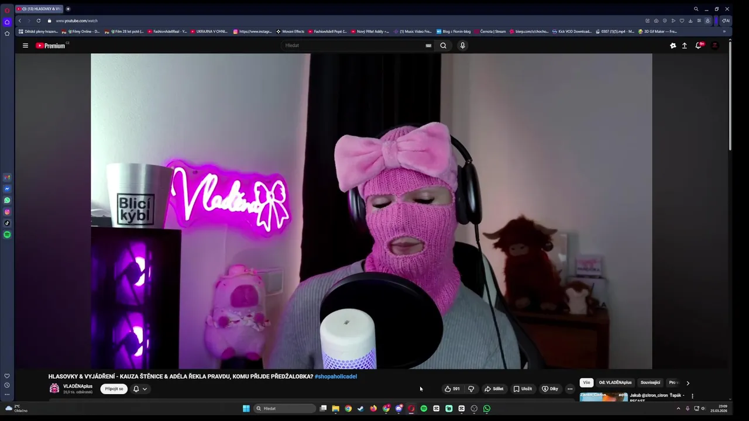Open VLADĚNAplus channel avatar

click(x=54, y=388)
